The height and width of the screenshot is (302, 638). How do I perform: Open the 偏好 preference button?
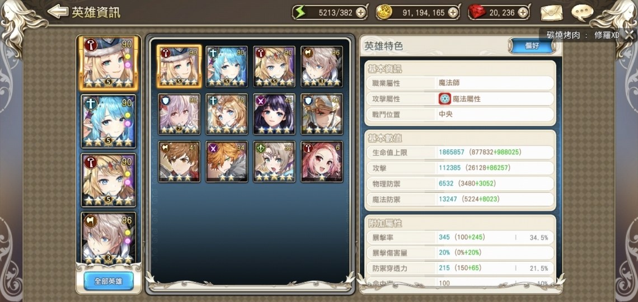(532, 46)
